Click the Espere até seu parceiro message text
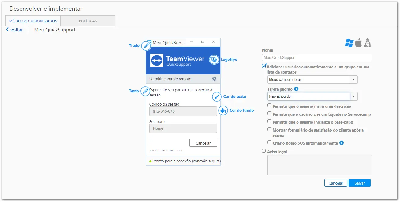Screen dimensions: 400x202 tap(181, 92)
